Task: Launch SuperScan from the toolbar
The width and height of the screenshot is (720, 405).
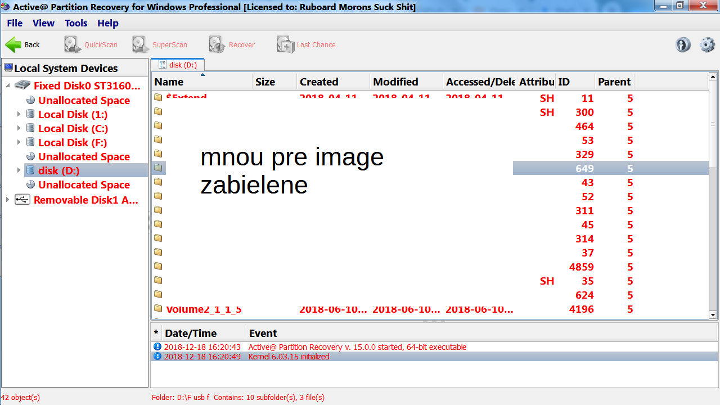Action: pos(160,45)
